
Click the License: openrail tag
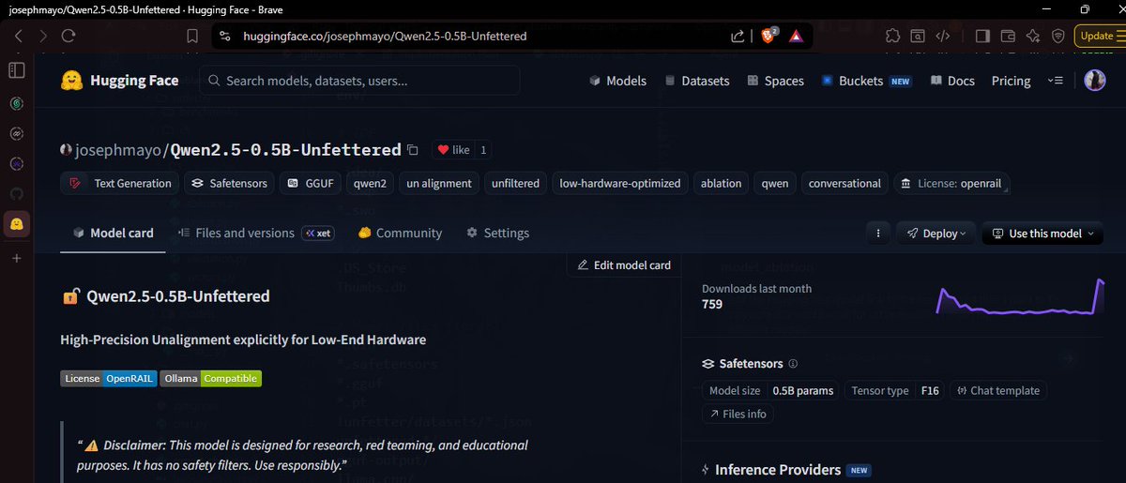(x=951, y=183)
